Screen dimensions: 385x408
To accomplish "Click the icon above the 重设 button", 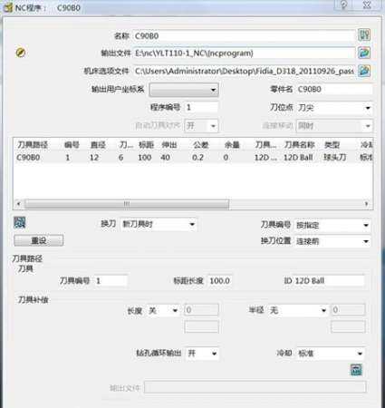I will click(20, 223).
